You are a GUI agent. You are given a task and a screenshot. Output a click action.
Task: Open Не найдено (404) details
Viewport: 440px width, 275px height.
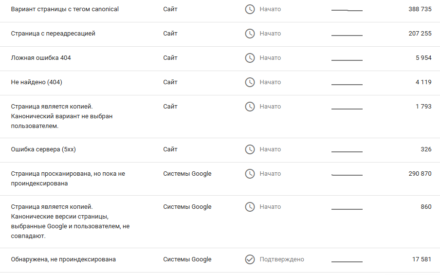pos(37,82)
